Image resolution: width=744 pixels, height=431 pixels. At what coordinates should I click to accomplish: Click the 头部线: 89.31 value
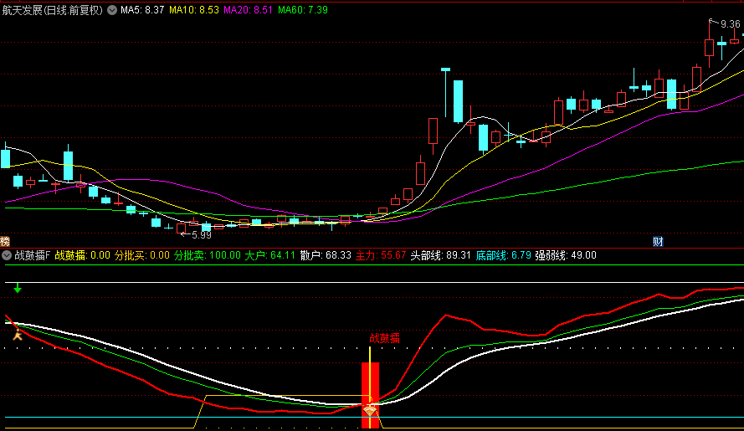tap(440, 255)
